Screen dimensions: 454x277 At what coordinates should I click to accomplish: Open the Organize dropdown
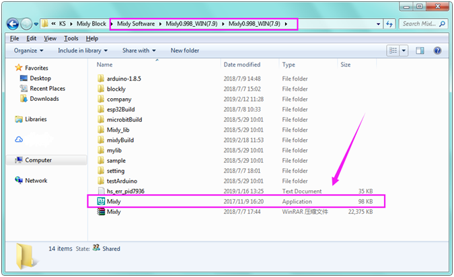coord(29,50)
